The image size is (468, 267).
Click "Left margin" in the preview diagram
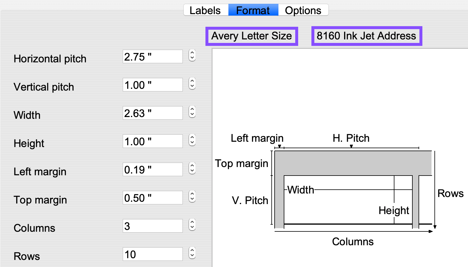pos(257,138)
